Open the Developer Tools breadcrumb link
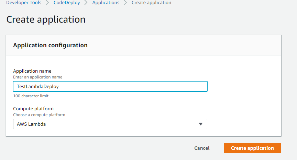This screenshot has width=297, height=160. tap(24, 3)
